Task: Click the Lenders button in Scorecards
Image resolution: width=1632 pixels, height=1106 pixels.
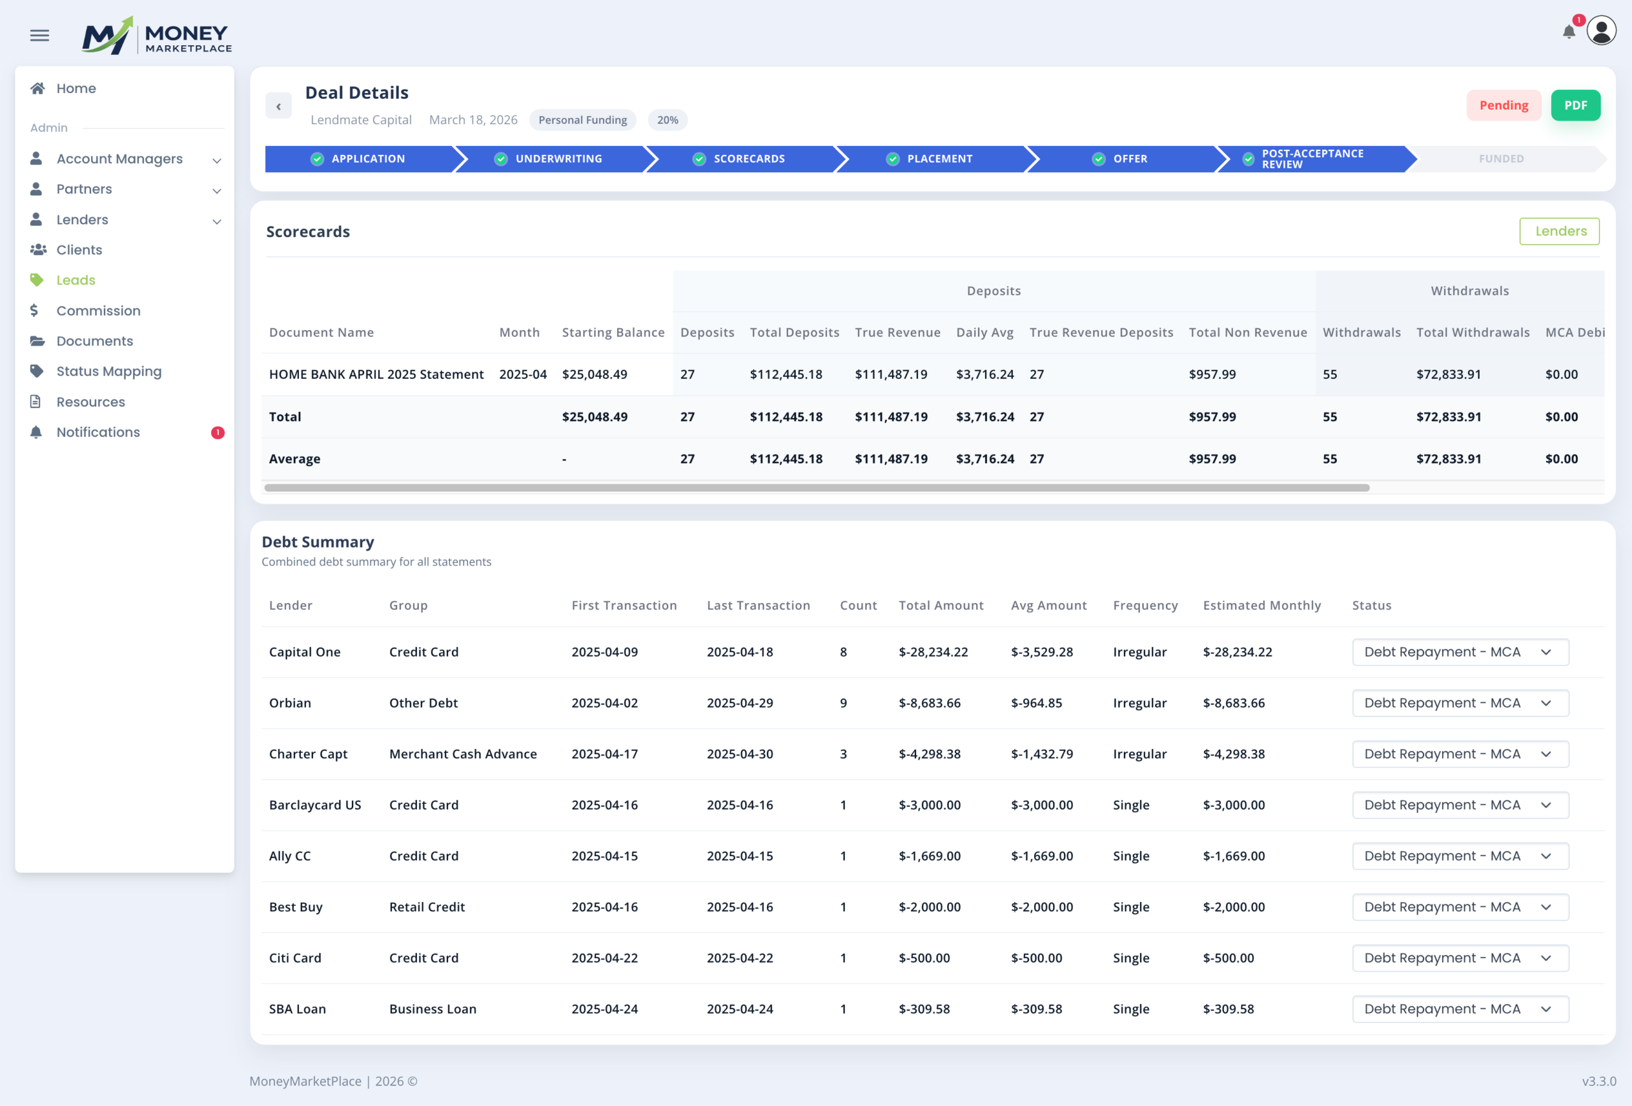Action: [1559, 231]
